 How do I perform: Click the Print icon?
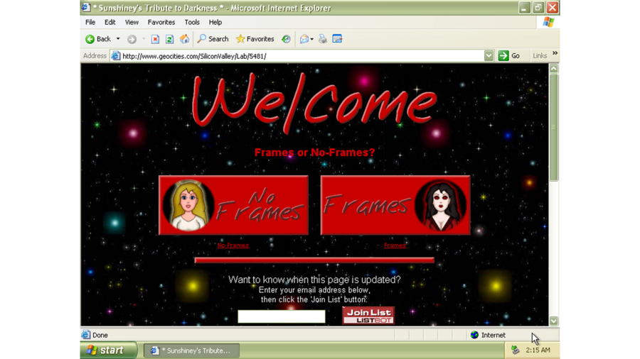click(x=323, y=39)
